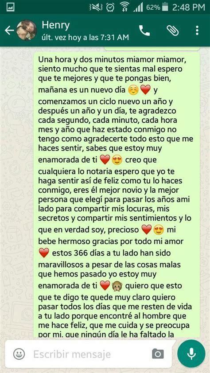Tap the mobile signal bars icon

(137, 8)
